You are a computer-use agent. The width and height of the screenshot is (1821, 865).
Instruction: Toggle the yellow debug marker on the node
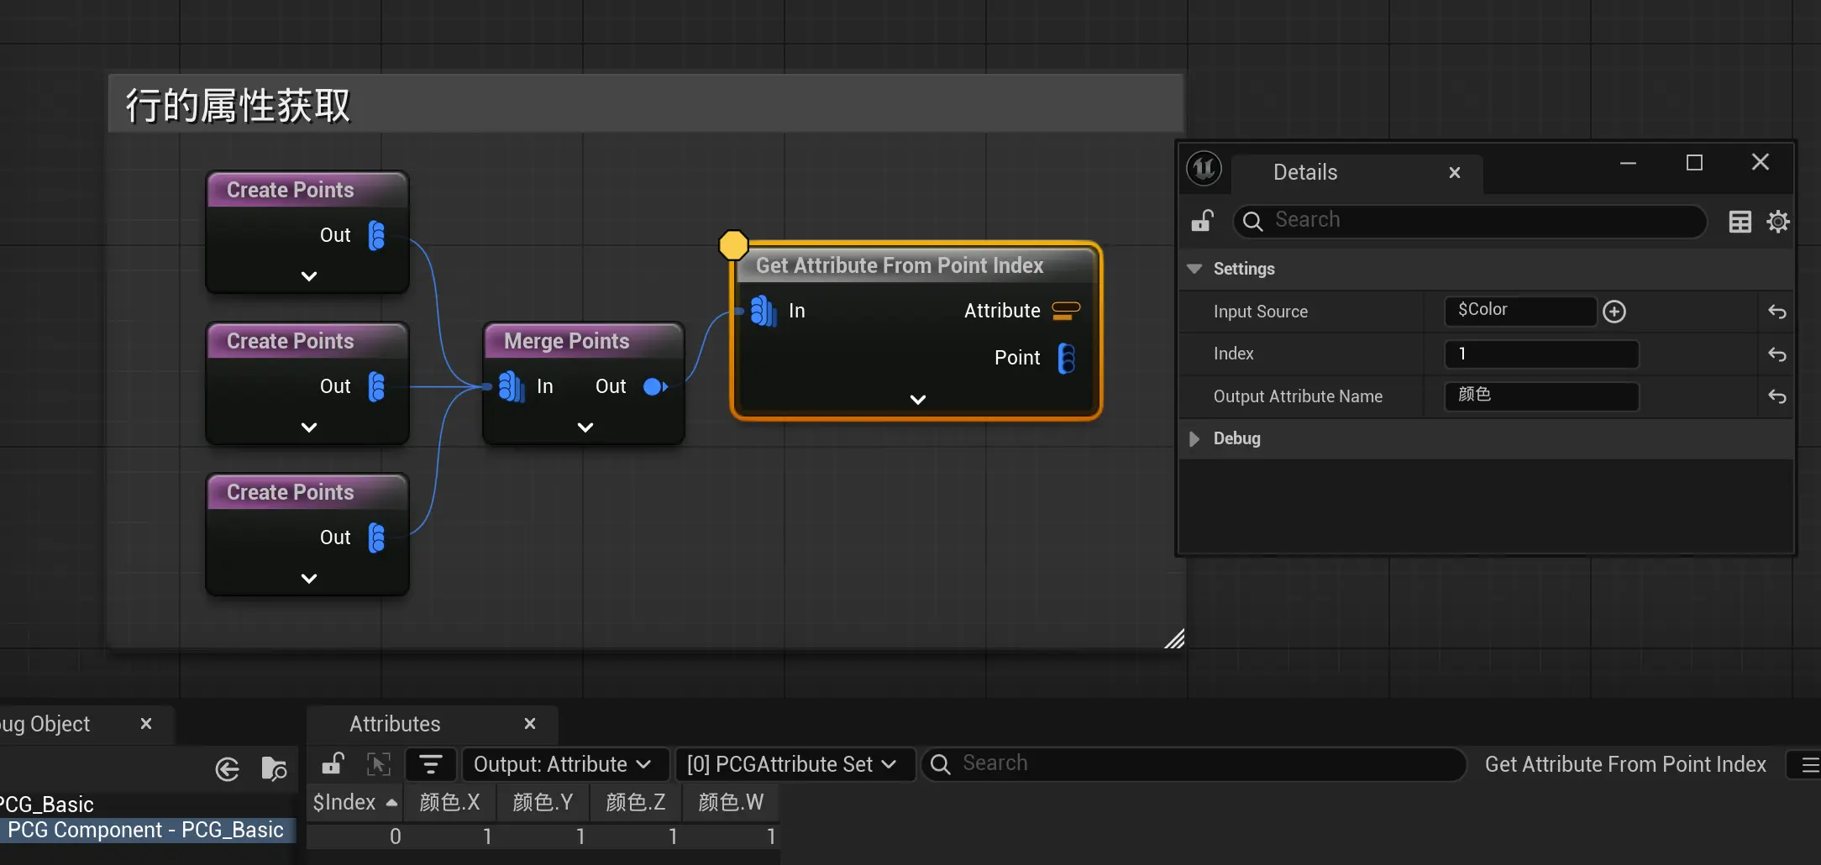point(733,244)
